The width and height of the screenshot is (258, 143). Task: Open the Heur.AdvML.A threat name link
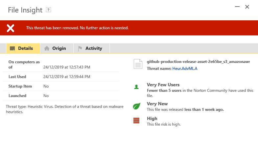[185, 69]
